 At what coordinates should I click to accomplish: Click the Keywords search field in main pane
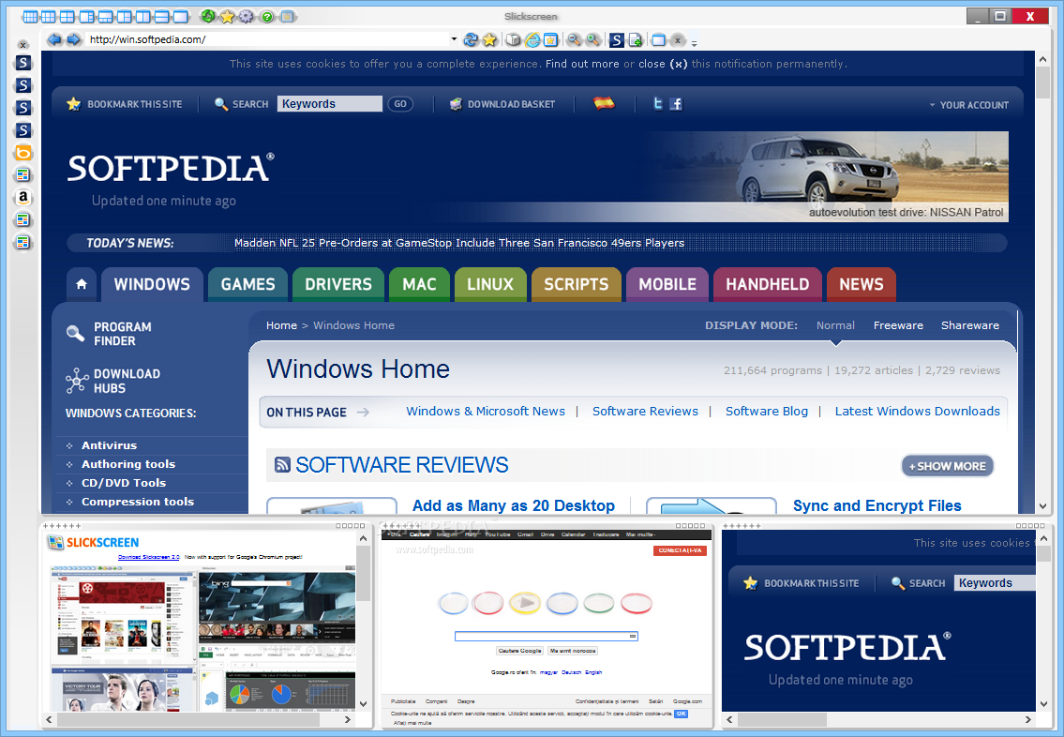(330, 104)
